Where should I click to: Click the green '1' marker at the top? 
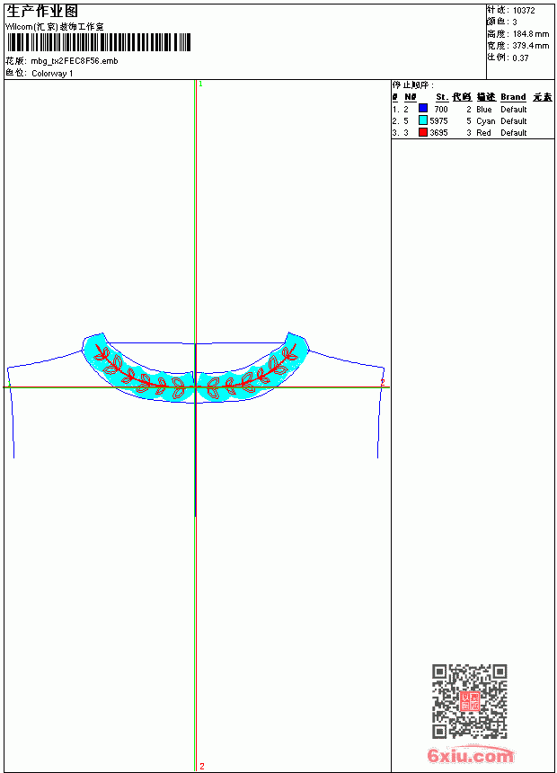point(200,84)
